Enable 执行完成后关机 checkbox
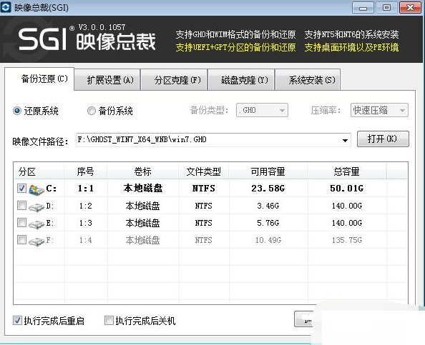This screenshot has width=425, height=345. coord(109,321)
